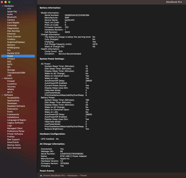Select Apple Pay in the sidebar

pyautogui.click(x=12, y=11)
